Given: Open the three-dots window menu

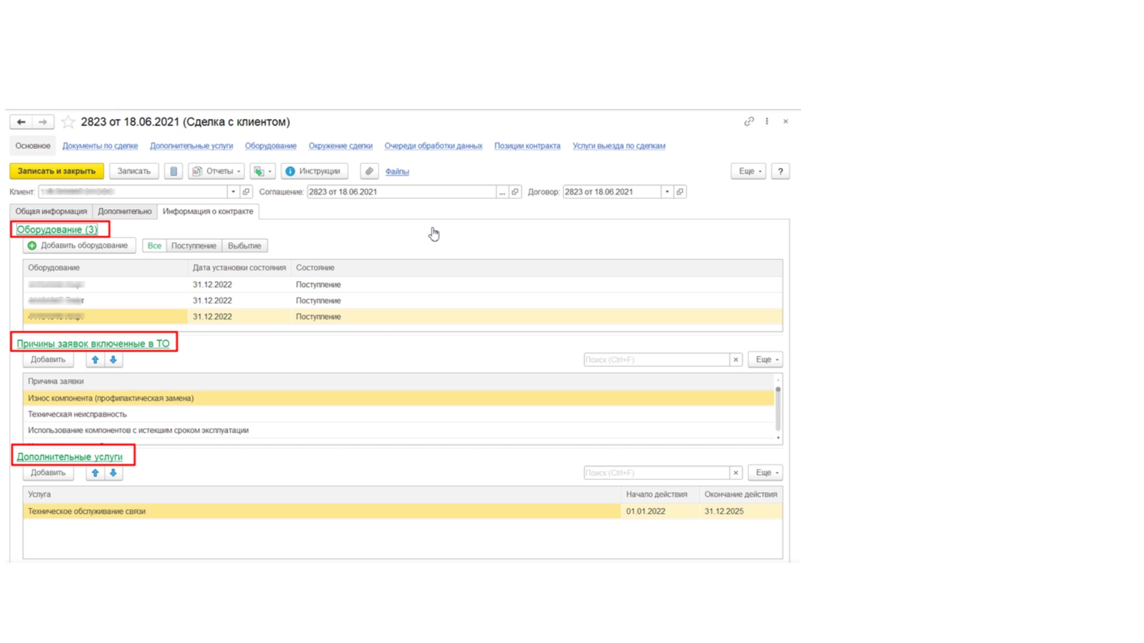Looking at the screenshot, I should pos(767,121).
